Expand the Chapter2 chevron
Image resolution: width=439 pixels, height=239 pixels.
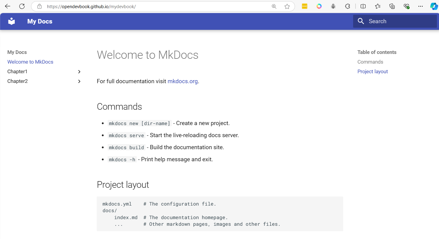pos(79,81)
